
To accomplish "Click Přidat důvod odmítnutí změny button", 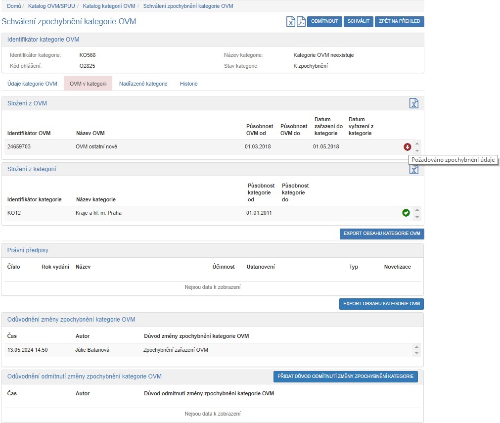I will [345, 376].
